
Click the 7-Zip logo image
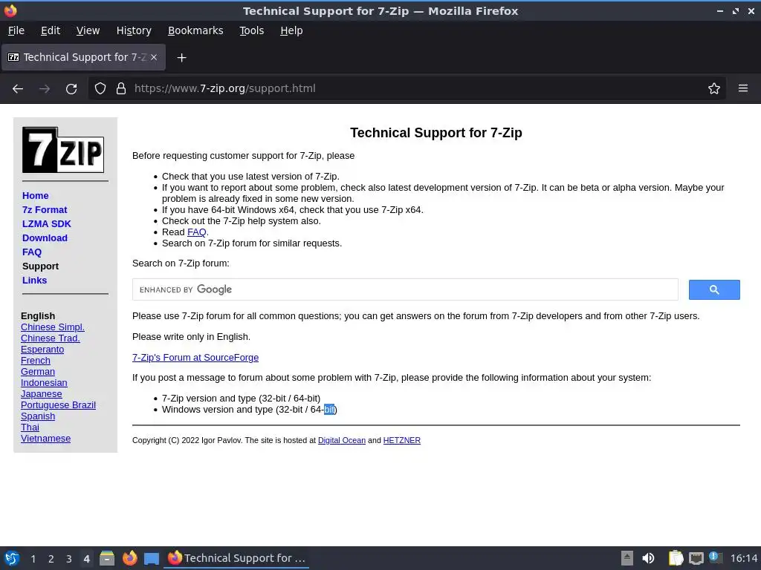(63, 150)
